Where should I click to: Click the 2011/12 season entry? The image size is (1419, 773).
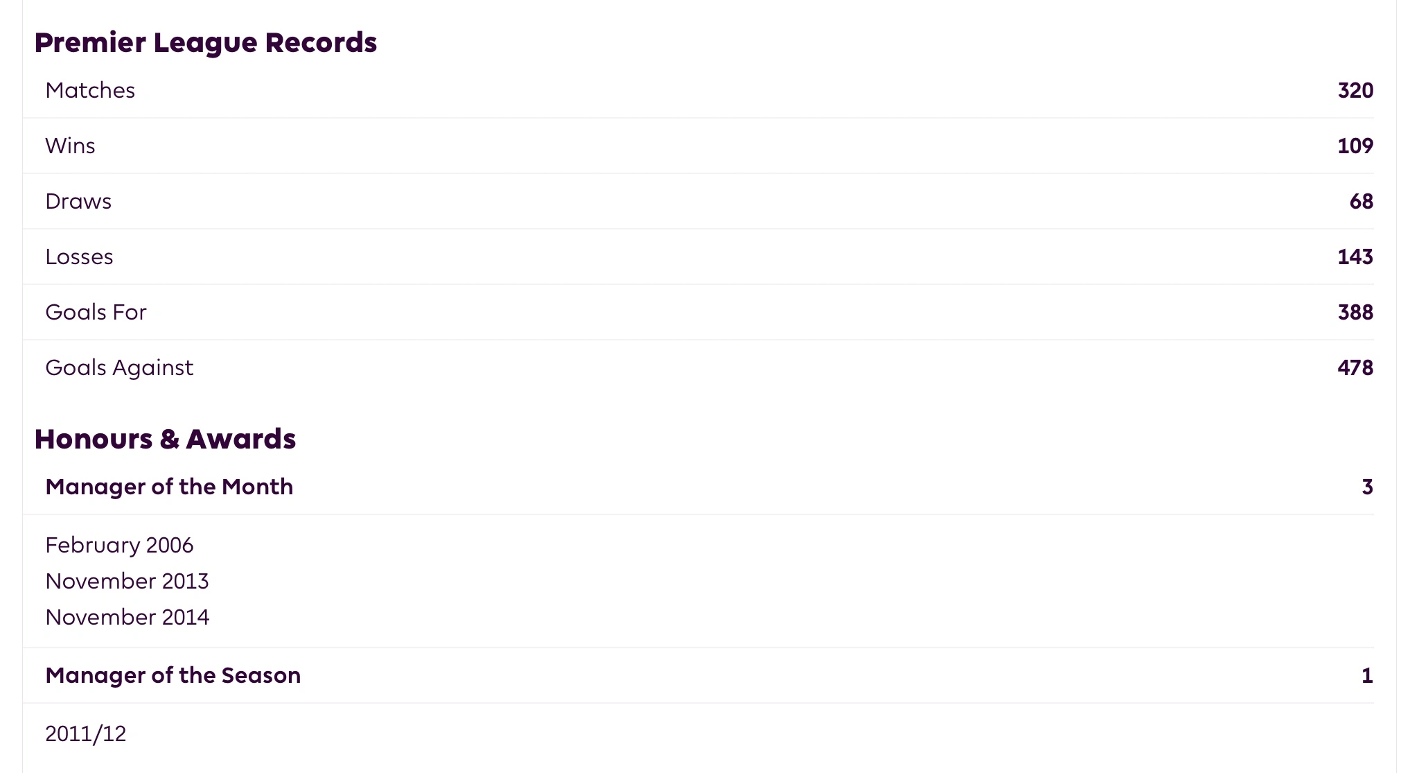tap(86, 734)
